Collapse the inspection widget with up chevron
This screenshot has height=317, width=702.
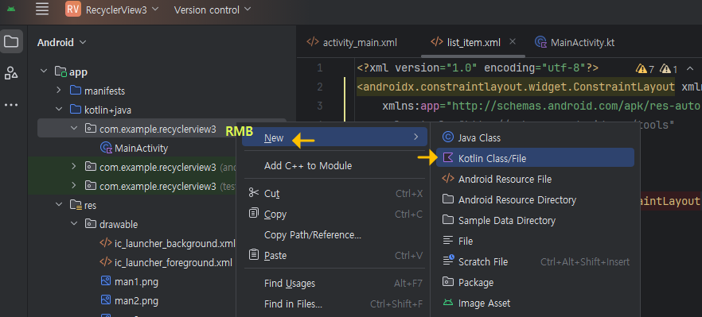[x=690, y=69]
